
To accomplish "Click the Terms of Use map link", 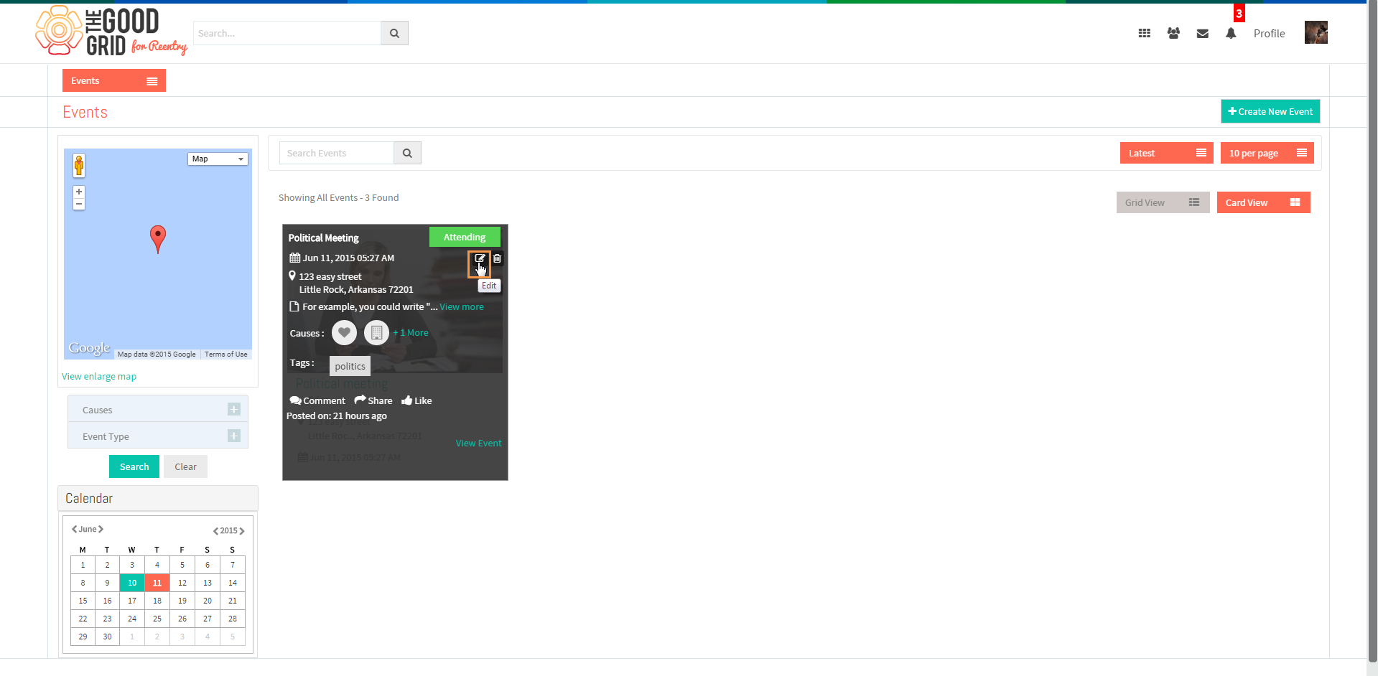I will [225, 355].
